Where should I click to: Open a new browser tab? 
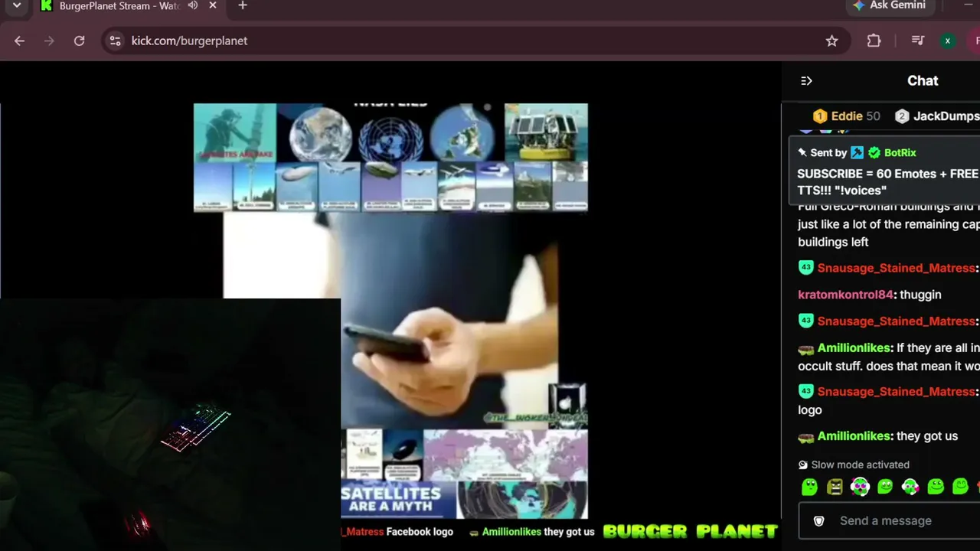click(x=243, y=5)
